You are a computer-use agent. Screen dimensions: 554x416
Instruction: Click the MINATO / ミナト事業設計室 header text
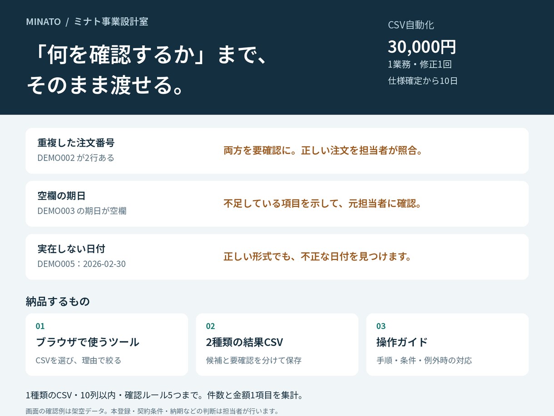click(87, 21)
